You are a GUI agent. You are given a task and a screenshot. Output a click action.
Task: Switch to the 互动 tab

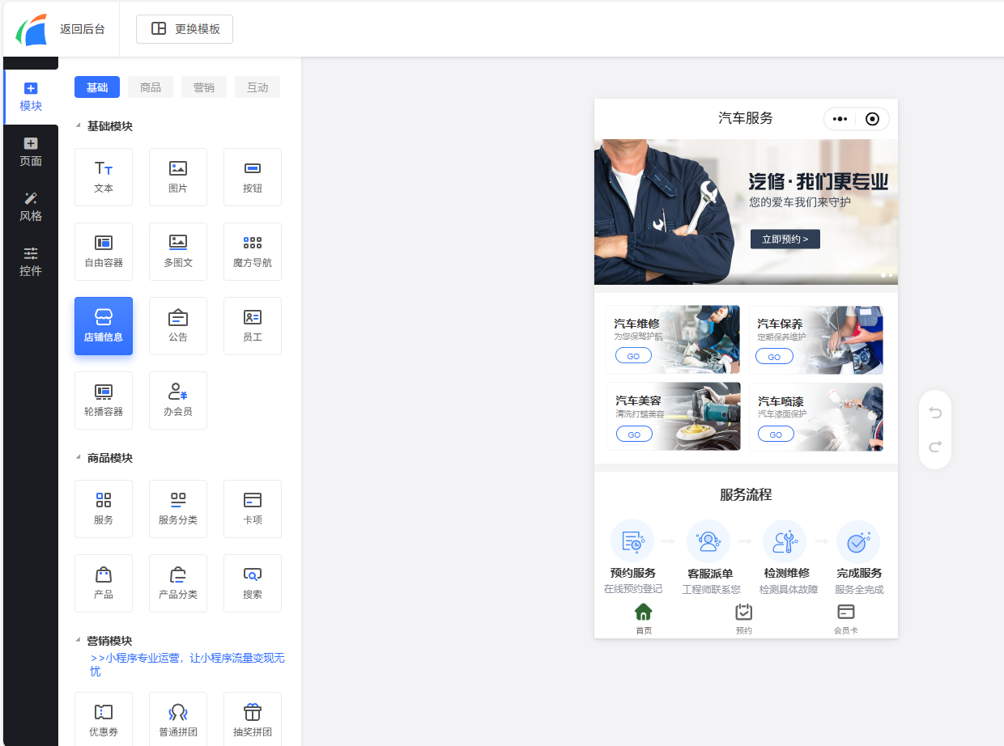[257, 87]
